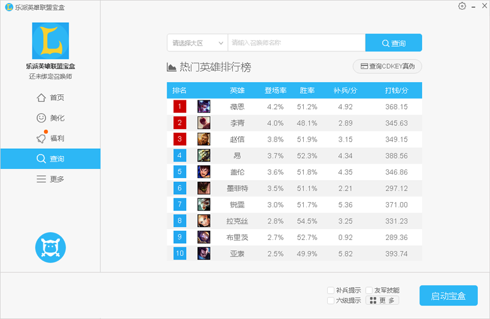
Task: Click the blue mascot icon at sidebar bottom
Action: click(x=50, y=248)
